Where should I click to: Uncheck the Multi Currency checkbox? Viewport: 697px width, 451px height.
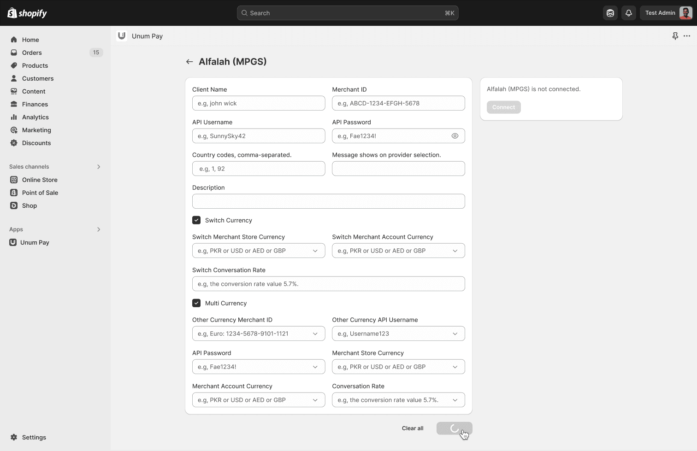196,303
